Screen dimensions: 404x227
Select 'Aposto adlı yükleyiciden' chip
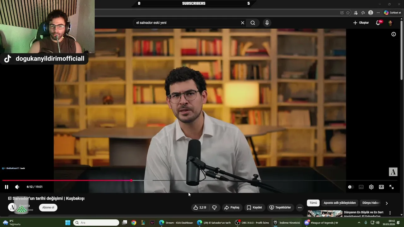coord(340,203)
